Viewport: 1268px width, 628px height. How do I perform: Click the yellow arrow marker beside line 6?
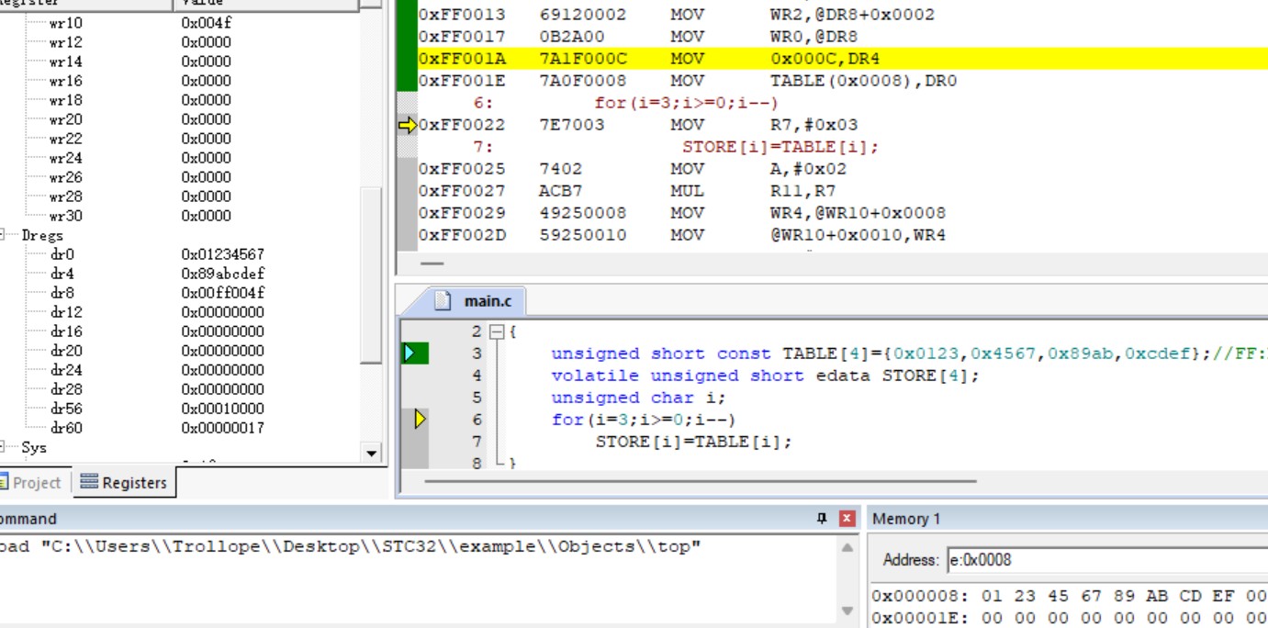click(x=420, y=419)
